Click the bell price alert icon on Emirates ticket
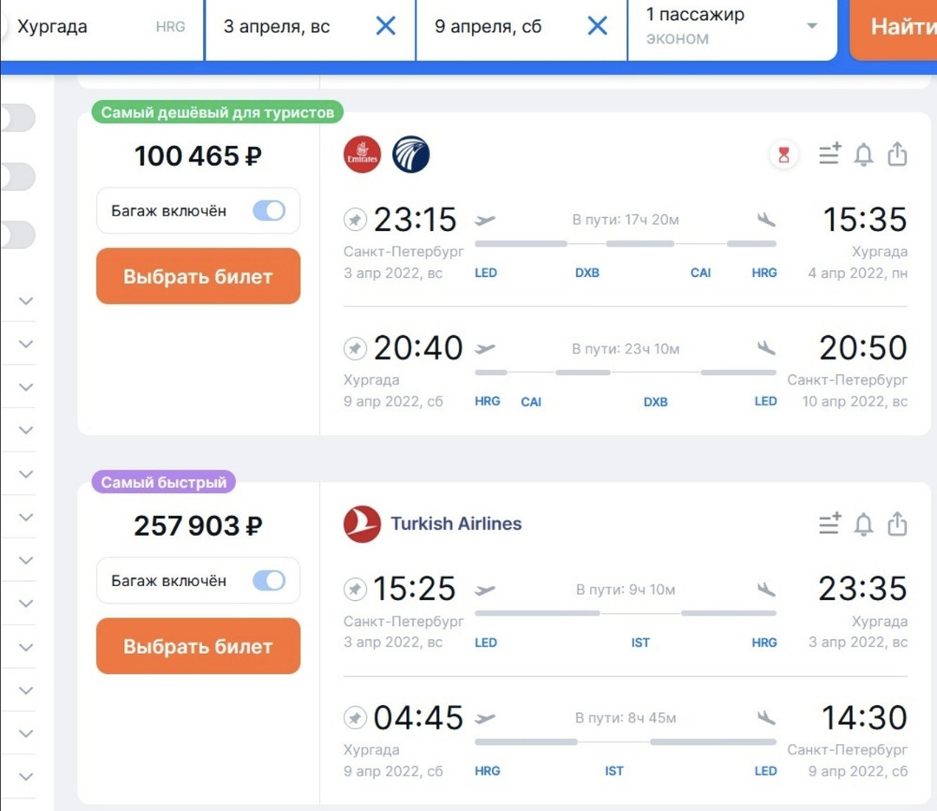 click(863, 155)
